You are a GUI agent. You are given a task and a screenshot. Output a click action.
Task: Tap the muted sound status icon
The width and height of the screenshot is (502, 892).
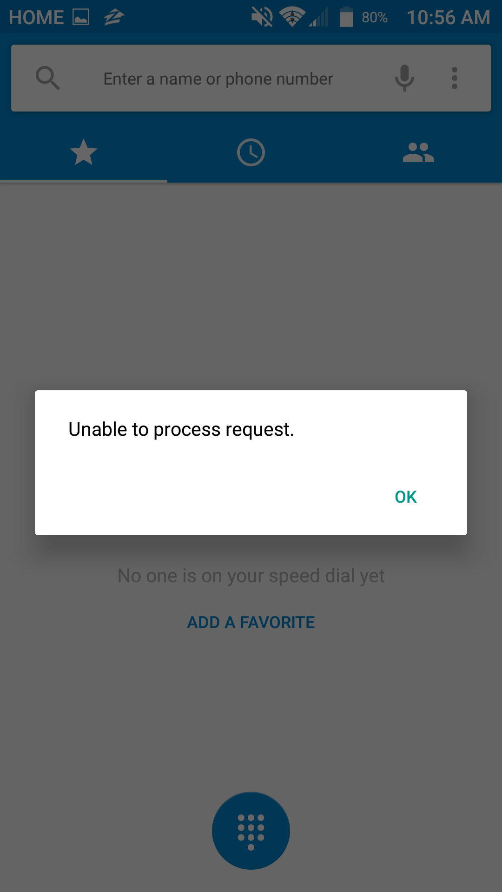coord(262,18)
